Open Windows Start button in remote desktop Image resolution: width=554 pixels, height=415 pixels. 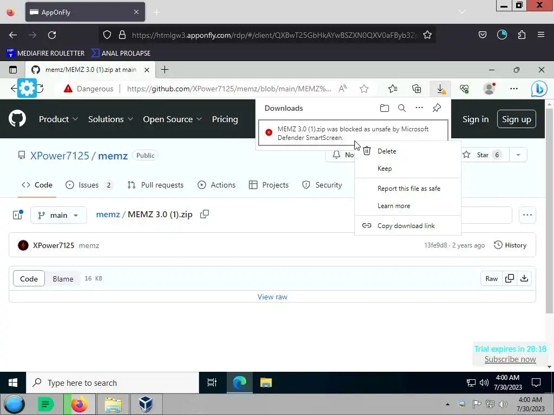13,383
